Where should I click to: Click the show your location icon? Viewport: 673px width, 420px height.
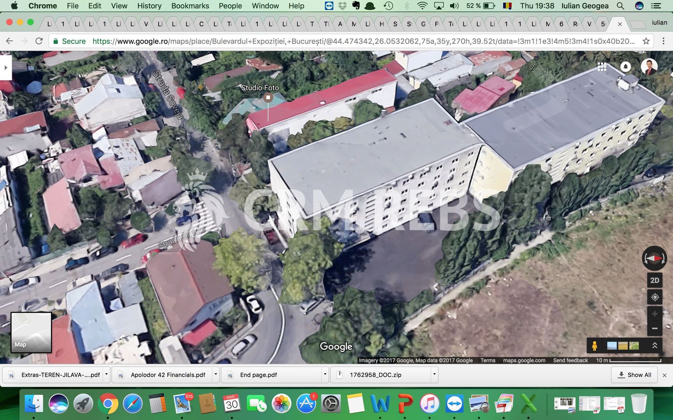click(x=654, y=297)
